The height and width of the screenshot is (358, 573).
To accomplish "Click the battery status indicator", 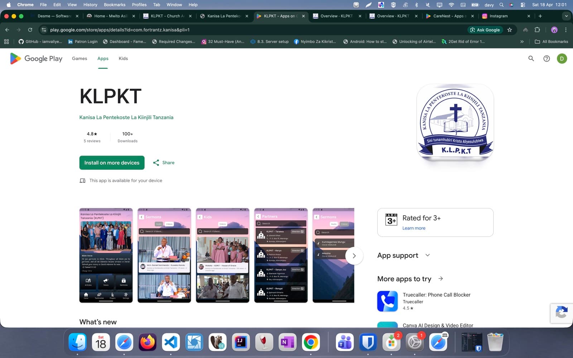I will coord(475,5).
